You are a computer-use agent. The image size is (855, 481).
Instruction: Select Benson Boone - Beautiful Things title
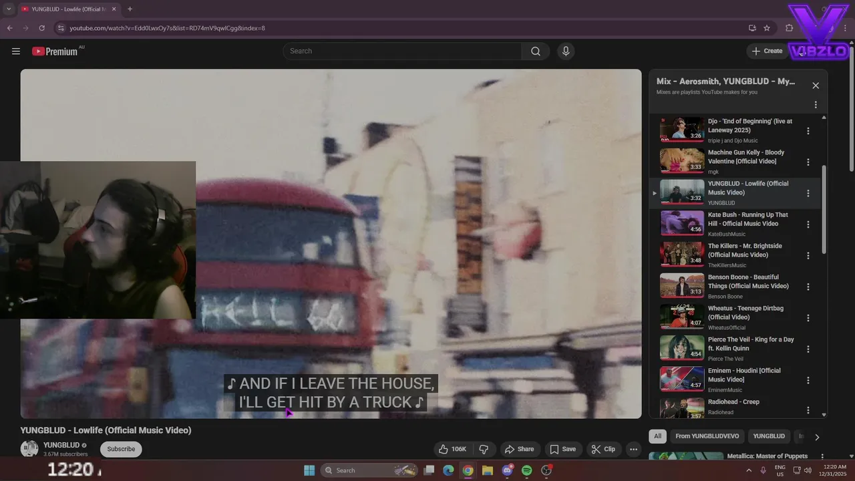748,281
